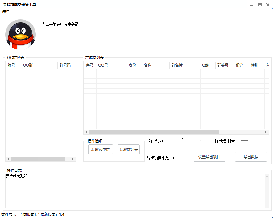Click the member list scroll left arrow
Screen dimensions: 273x218
(87, 132)
